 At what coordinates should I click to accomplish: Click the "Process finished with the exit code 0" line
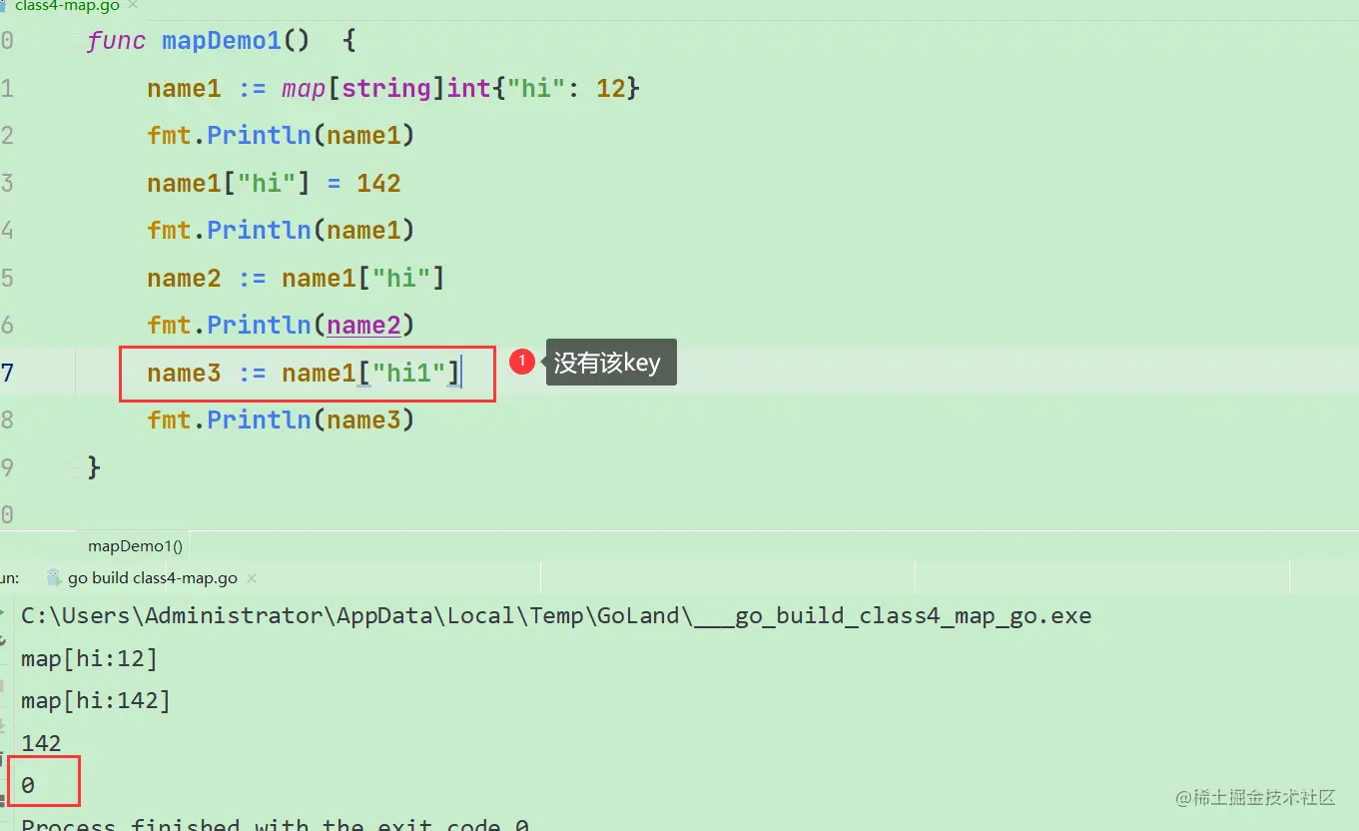(276, 824)
